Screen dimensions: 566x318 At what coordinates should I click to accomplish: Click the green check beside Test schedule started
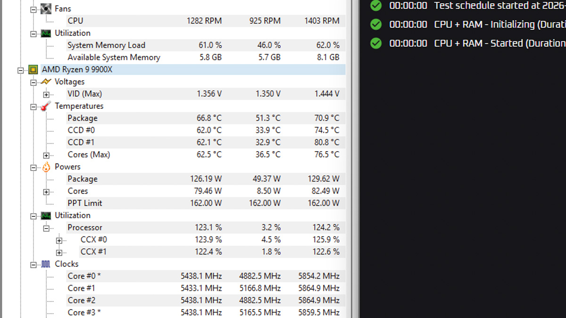click(x=376, y=6)
